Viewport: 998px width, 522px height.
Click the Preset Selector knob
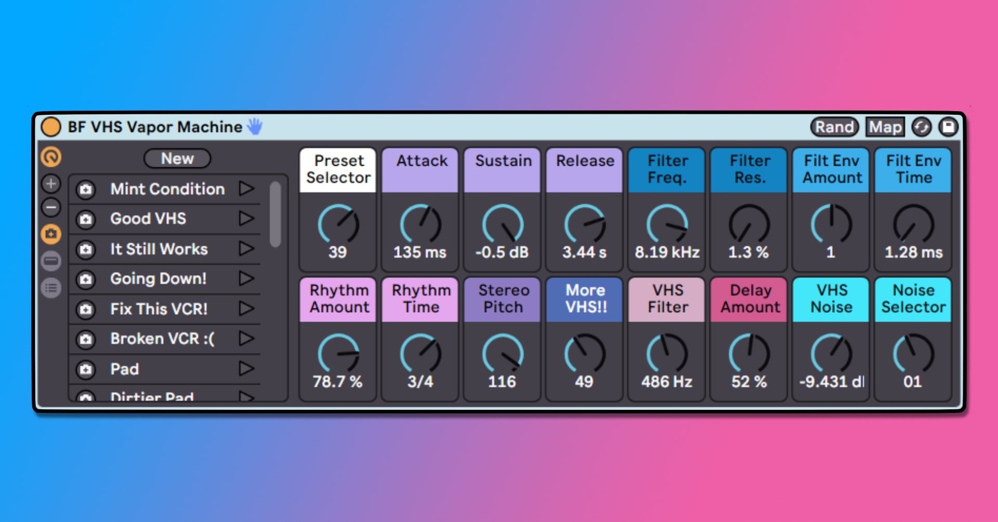pyautogui.click(x=338, y=224)
